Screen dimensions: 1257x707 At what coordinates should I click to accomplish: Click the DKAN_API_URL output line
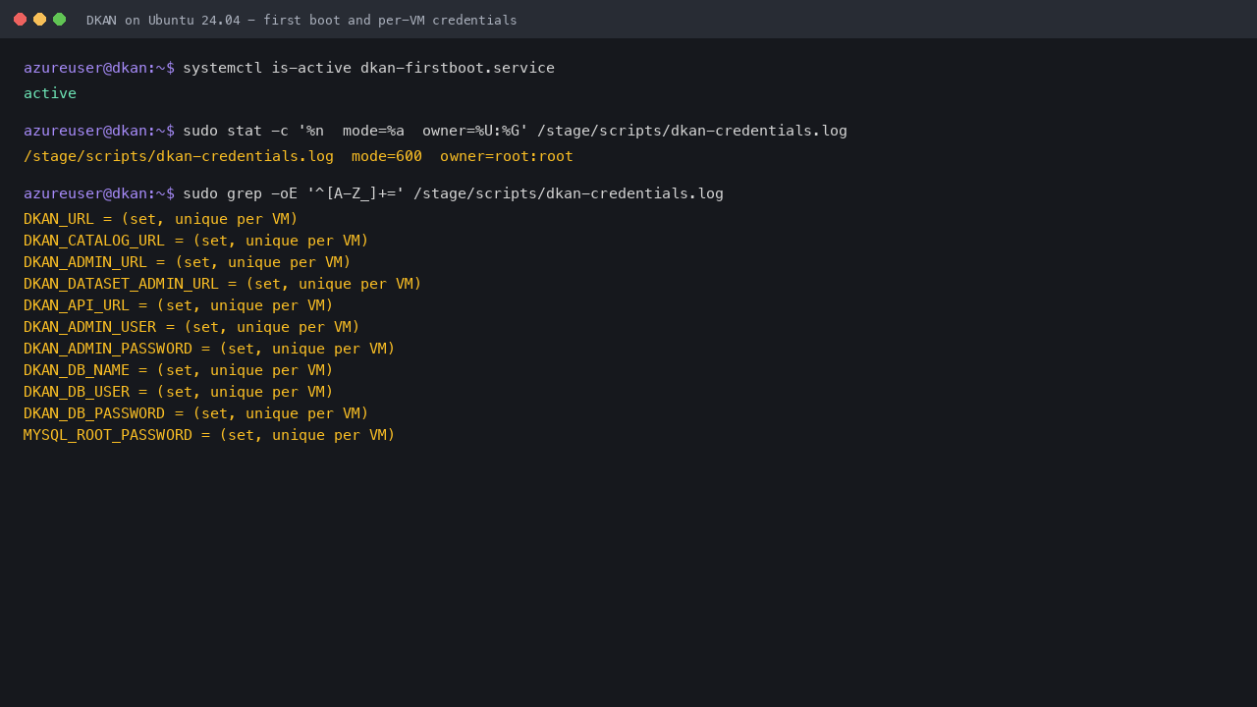tap(179, 305)
